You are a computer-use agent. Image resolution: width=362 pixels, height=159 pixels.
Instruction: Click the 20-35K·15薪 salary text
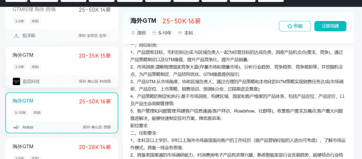[x=95, y=56]
